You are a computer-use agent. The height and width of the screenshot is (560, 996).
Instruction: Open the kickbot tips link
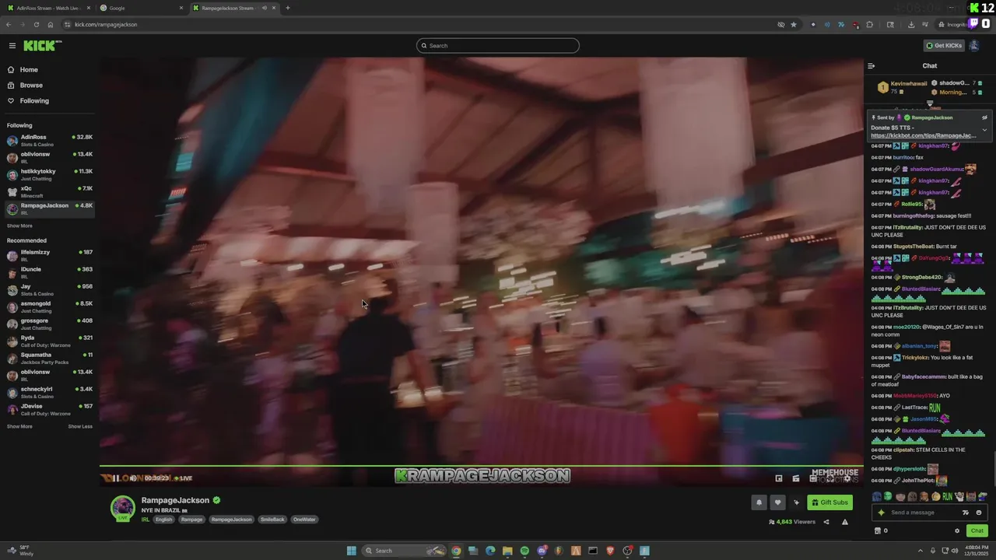click(923, 135)
